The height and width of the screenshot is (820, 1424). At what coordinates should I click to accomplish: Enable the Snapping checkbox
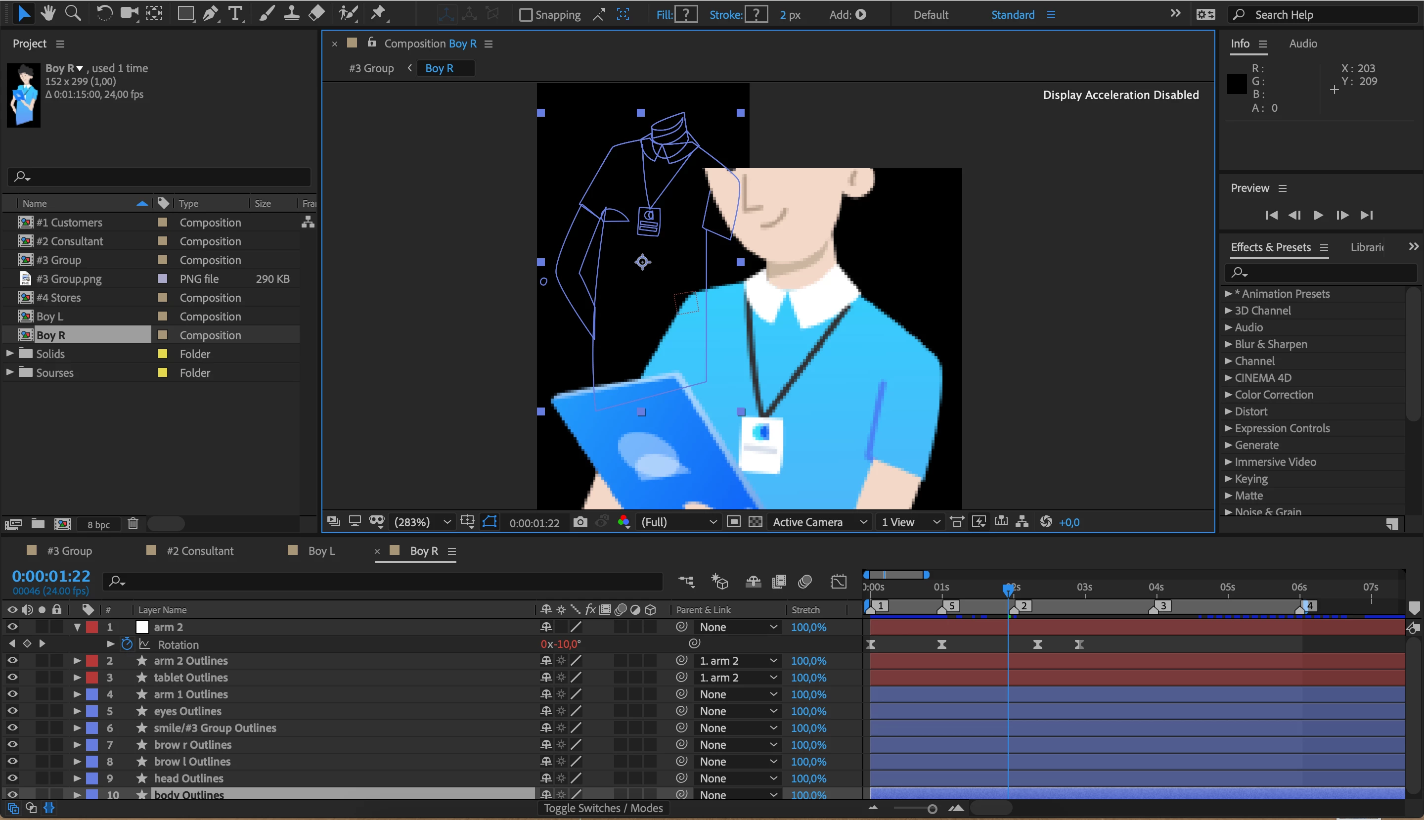coord(525,15)
